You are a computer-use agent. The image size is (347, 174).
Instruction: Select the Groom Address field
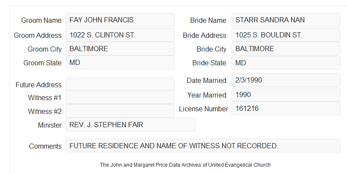click(x=120, y=35)
